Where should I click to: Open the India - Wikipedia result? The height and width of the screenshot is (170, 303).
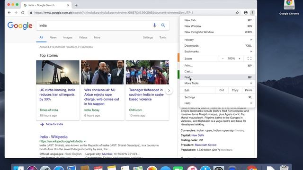(53, 136)
